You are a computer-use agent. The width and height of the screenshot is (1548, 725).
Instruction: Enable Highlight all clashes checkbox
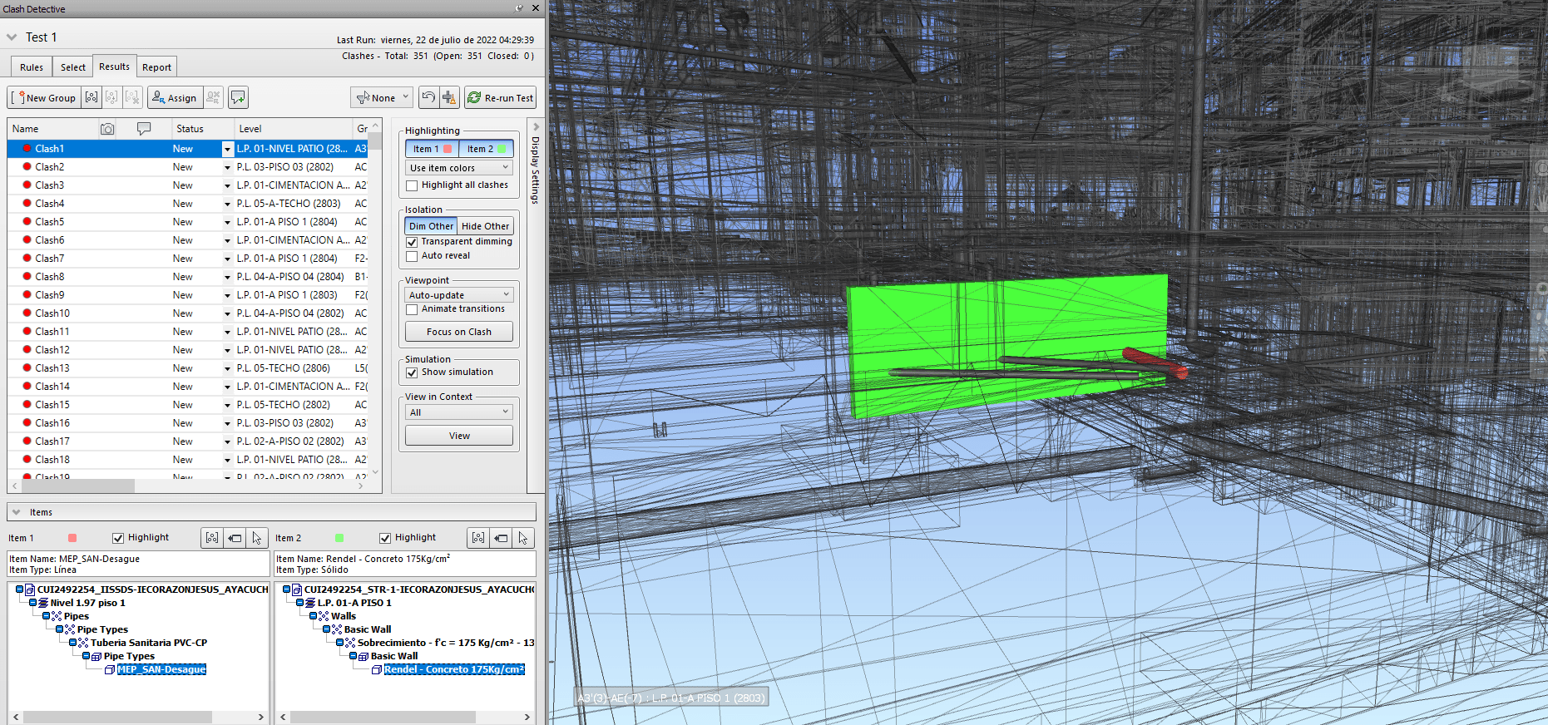(412, 185)
